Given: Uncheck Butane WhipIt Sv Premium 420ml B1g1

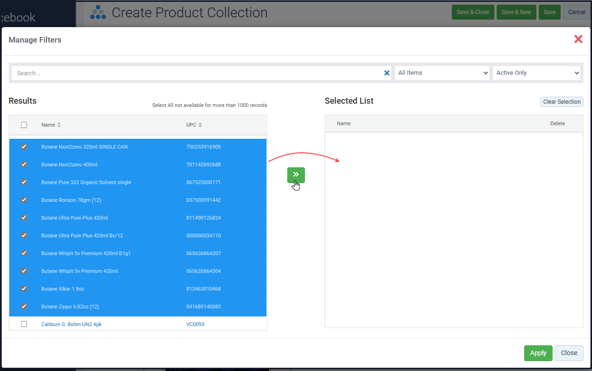Looking at the screenshot, I should tap(24, 253).
